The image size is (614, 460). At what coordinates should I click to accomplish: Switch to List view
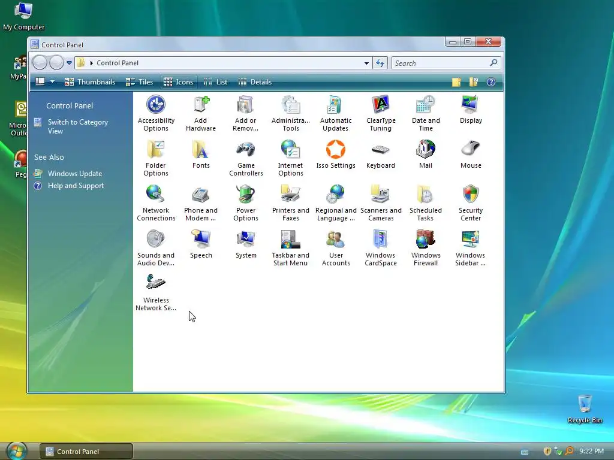tap(216, 81)
